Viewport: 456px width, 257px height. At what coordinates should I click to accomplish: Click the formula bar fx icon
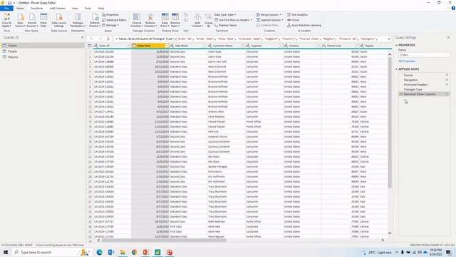108,39
